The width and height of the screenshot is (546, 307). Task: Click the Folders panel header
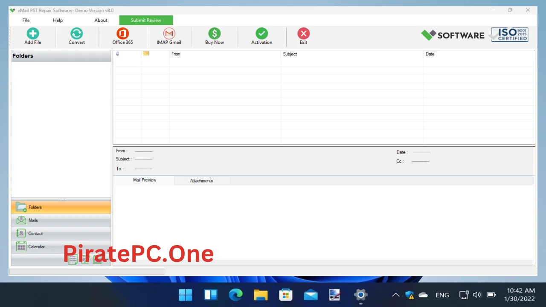pyautogui.click(x=61, y=56)
